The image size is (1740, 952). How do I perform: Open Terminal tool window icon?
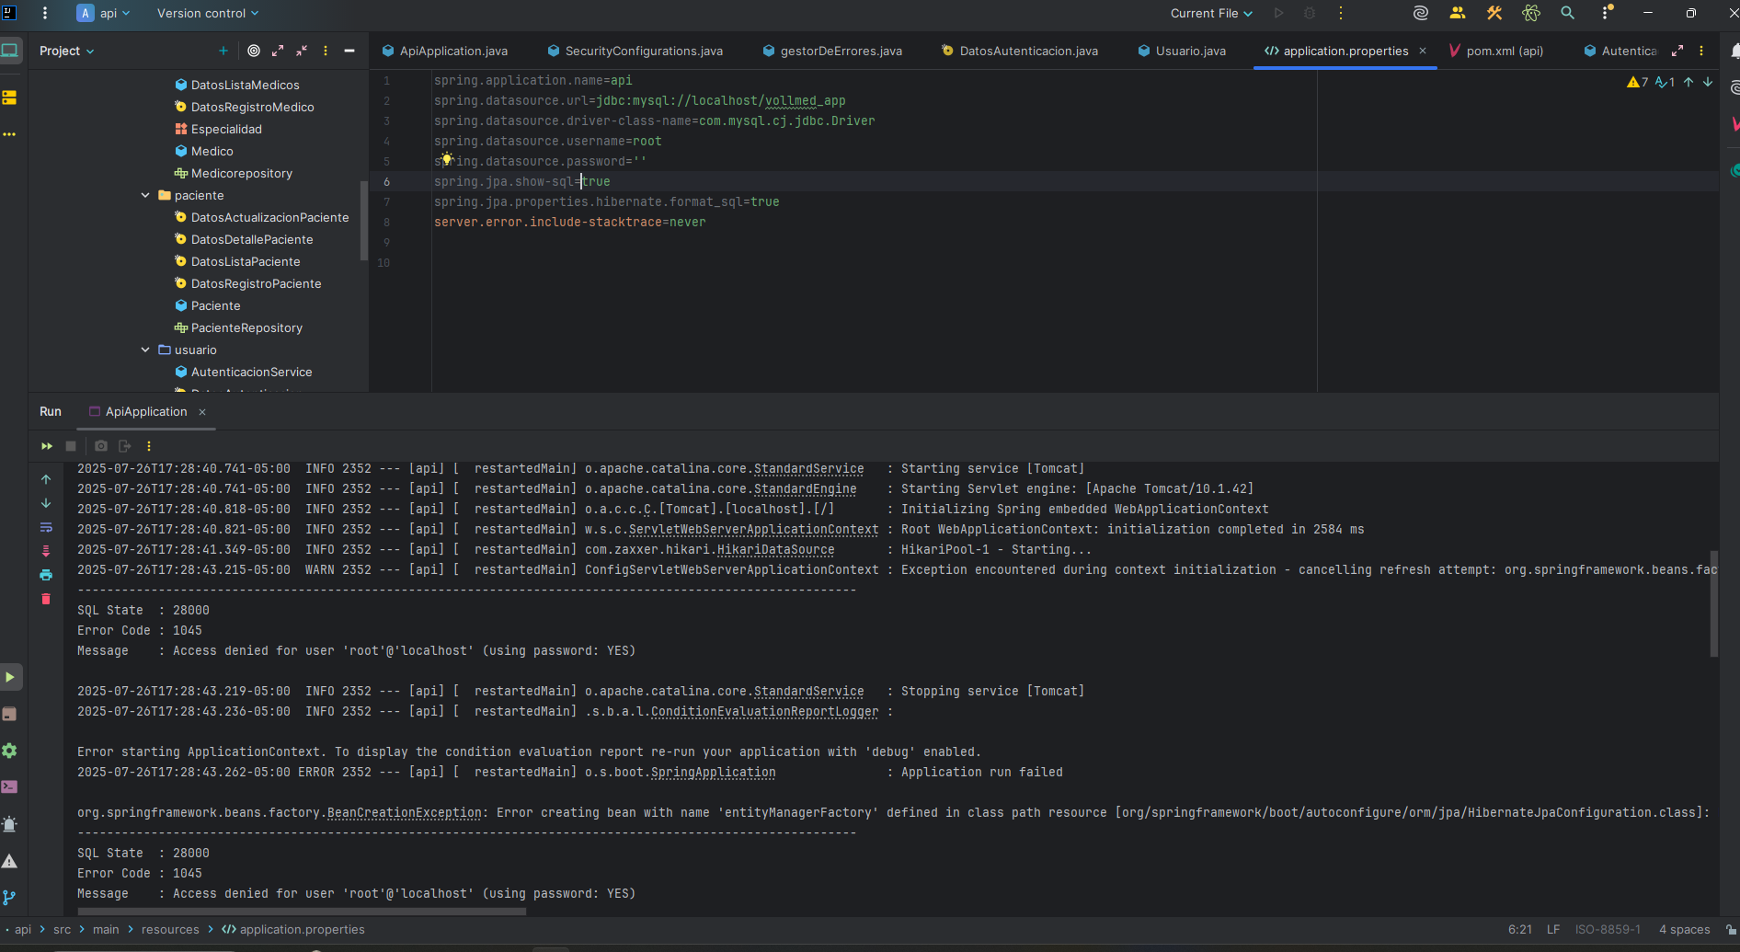coord(10,787)
